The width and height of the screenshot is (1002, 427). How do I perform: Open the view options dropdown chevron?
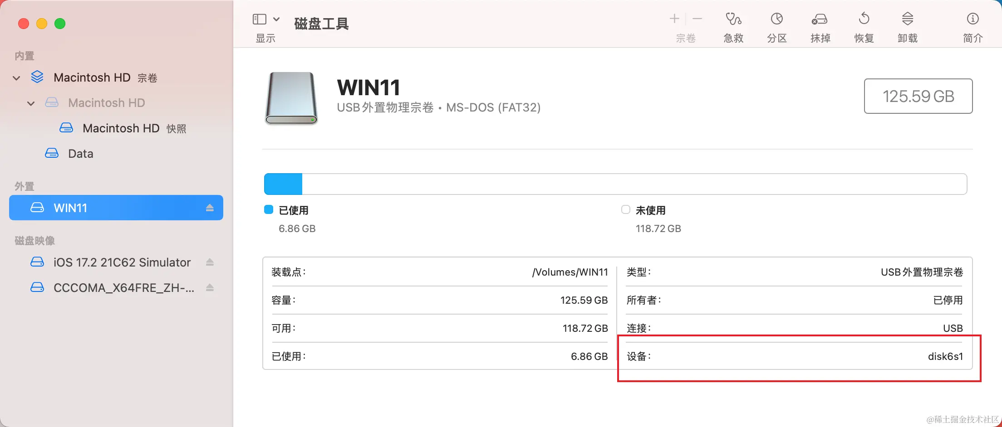pos(276,19)
